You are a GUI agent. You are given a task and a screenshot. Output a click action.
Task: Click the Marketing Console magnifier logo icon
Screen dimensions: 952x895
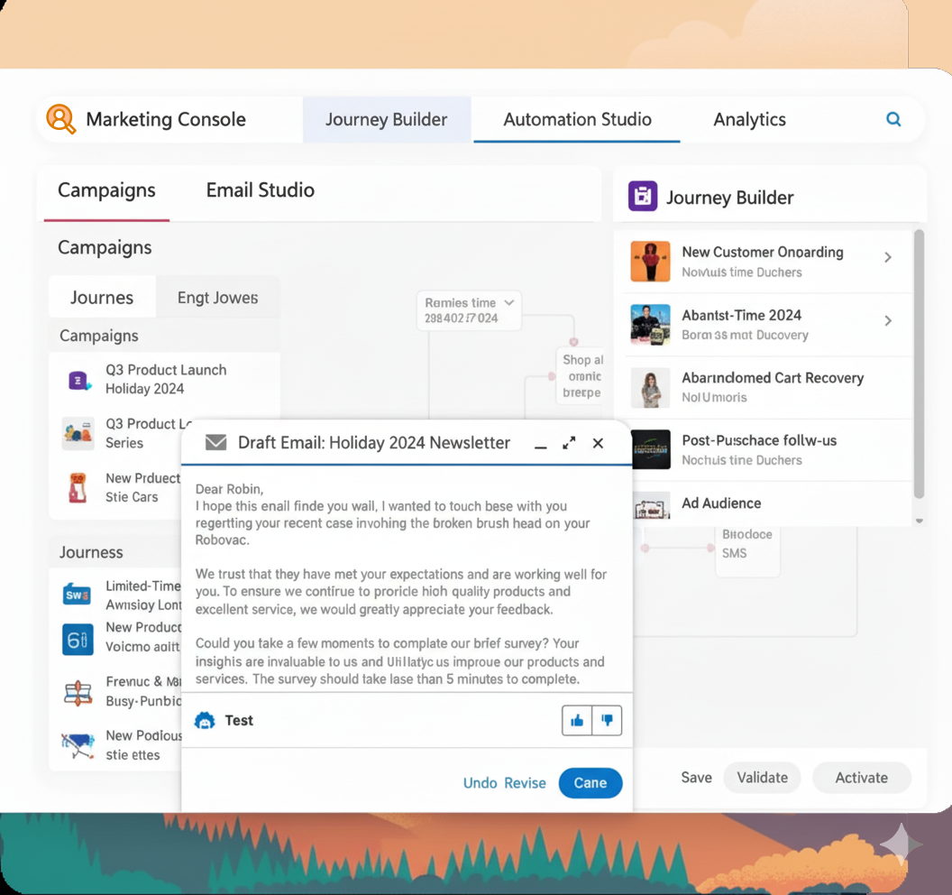pos(61,119)
